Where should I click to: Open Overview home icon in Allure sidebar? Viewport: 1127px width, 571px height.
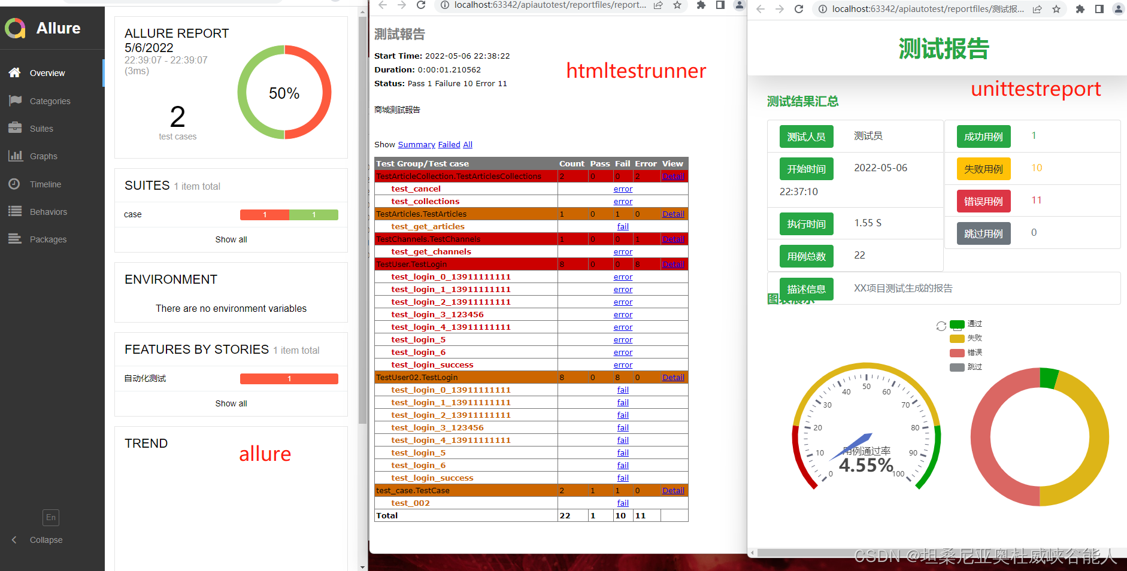(x=15, y=72)
